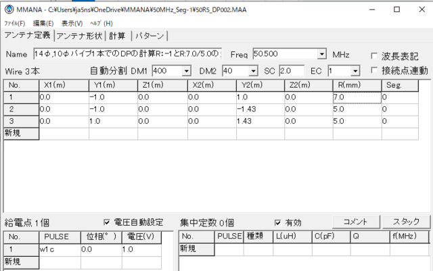433x271 pixels.
Task: Select the R(mm) cell of wire 1
Action: point(356,97)
